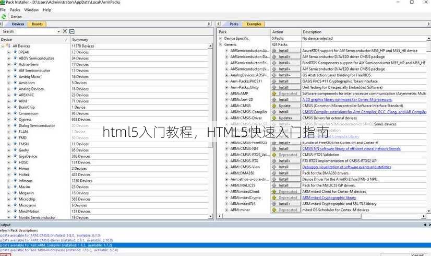
Task: Click the device Search input field
Action: click(x=37, y=31)
